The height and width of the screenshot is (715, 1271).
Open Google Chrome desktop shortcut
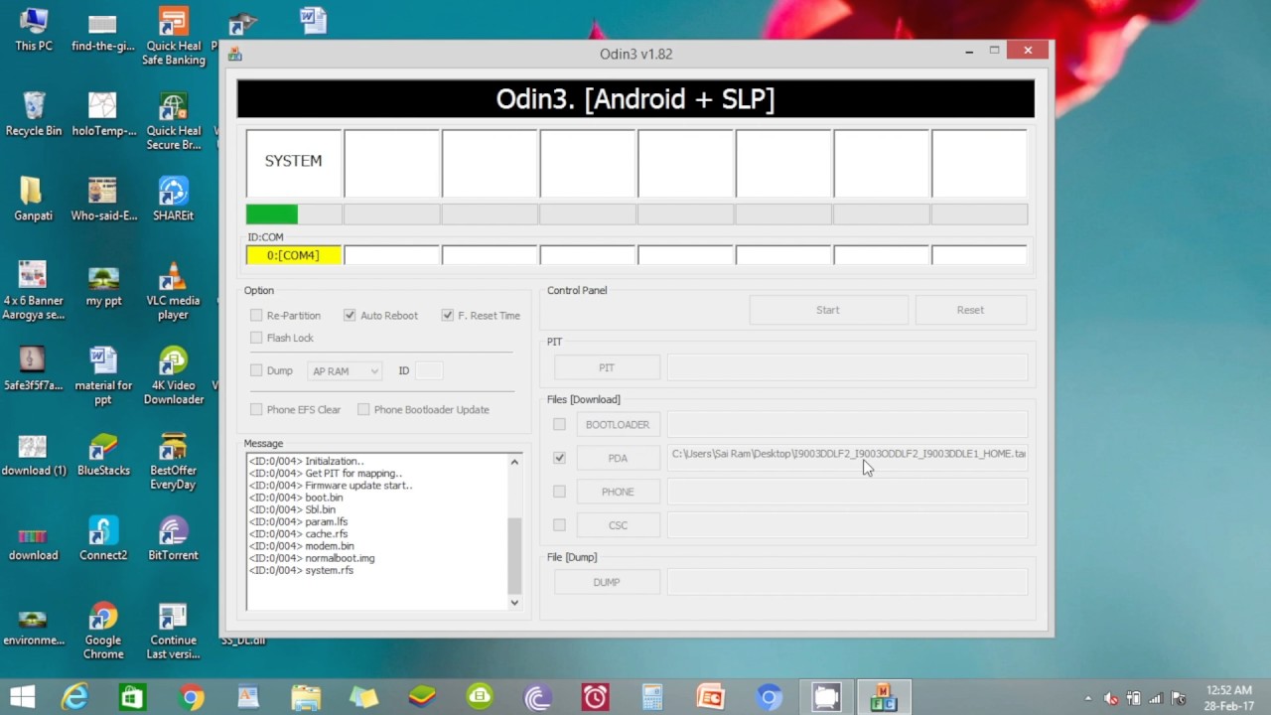click(x=103, y=631)
